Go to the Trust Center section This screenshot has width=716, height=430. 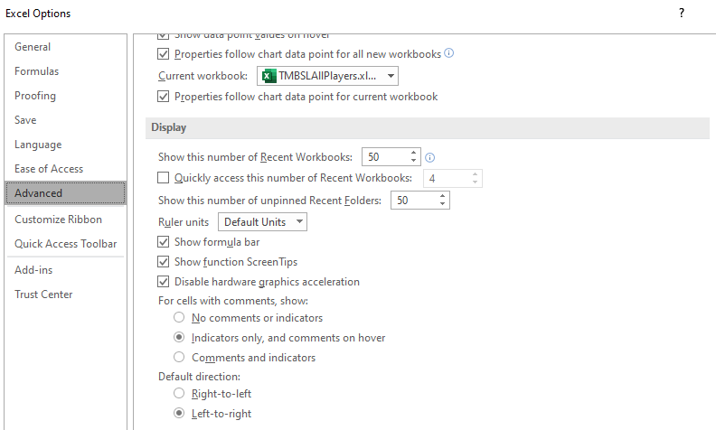click(43, 294)
